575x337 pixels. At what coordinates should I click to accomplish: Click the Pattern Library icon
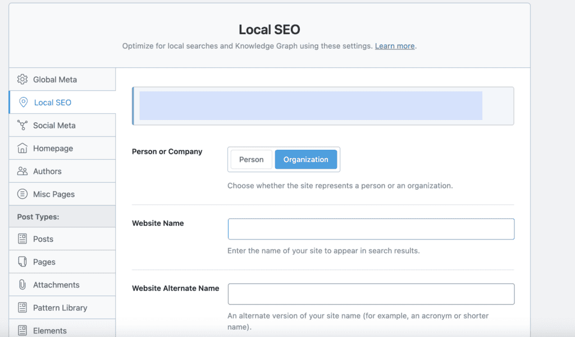[x=22, y=307]
